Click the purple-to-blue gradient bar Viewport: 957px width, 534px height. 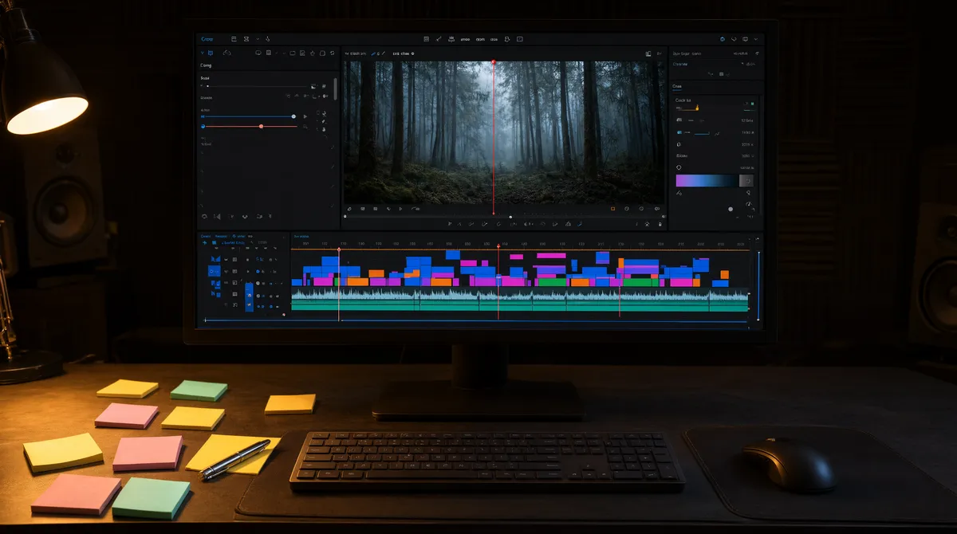tap(707, 181)
